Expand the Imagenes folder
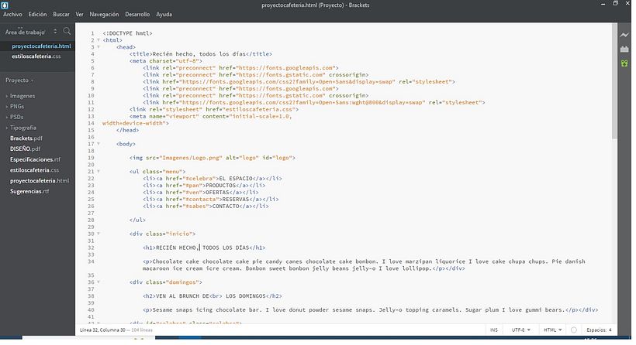The width and height of the screenshot is (636, 345). coord(22,96)
